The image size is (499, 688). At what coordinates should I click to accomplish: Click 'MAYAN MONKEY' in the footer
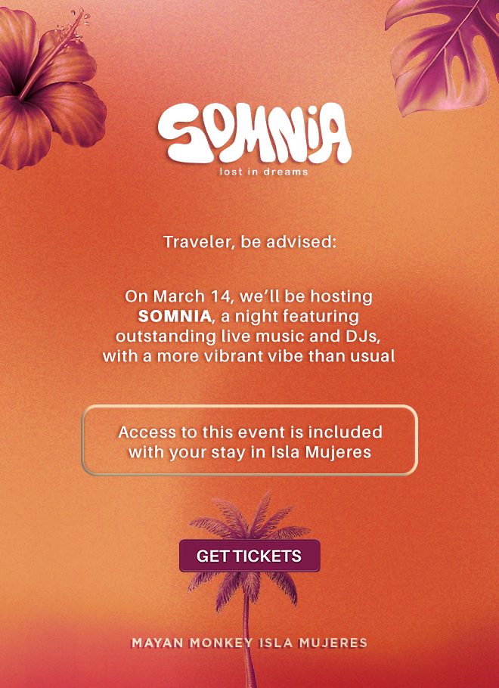[x=192, y=643]
